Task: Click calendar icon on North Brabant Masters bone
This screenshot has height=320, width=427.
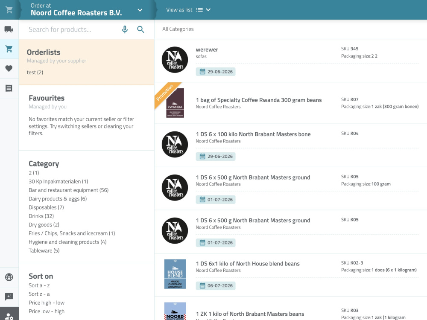Action: coord(202,156)
